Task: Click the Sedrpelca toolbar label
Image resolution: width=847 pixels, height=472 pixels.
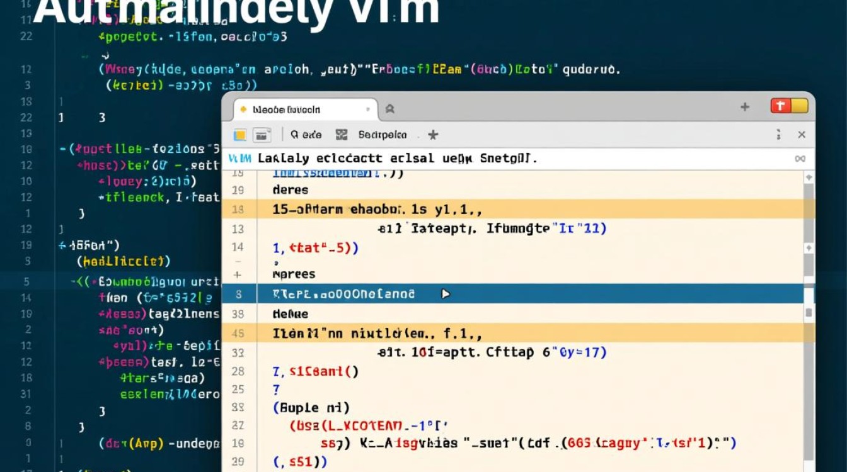Action: tap(383, 135)
